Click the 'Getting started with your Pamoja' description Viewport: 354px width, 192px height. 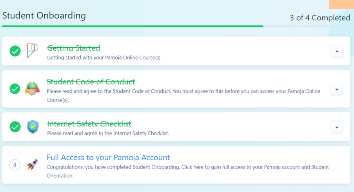[104, 58]
